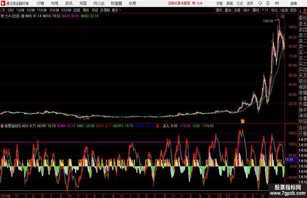Open the 发现 menu
Viewport: 307px width, 198px height.
click(83, 3)
